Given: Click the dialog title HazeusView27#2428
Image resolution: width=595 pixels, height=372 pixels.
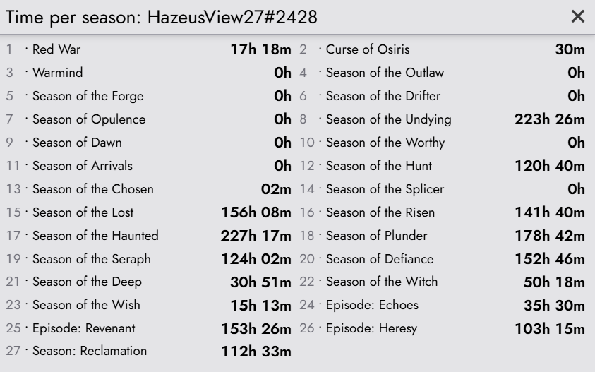Looking at the screenshot, I should [x=232, y=17].
